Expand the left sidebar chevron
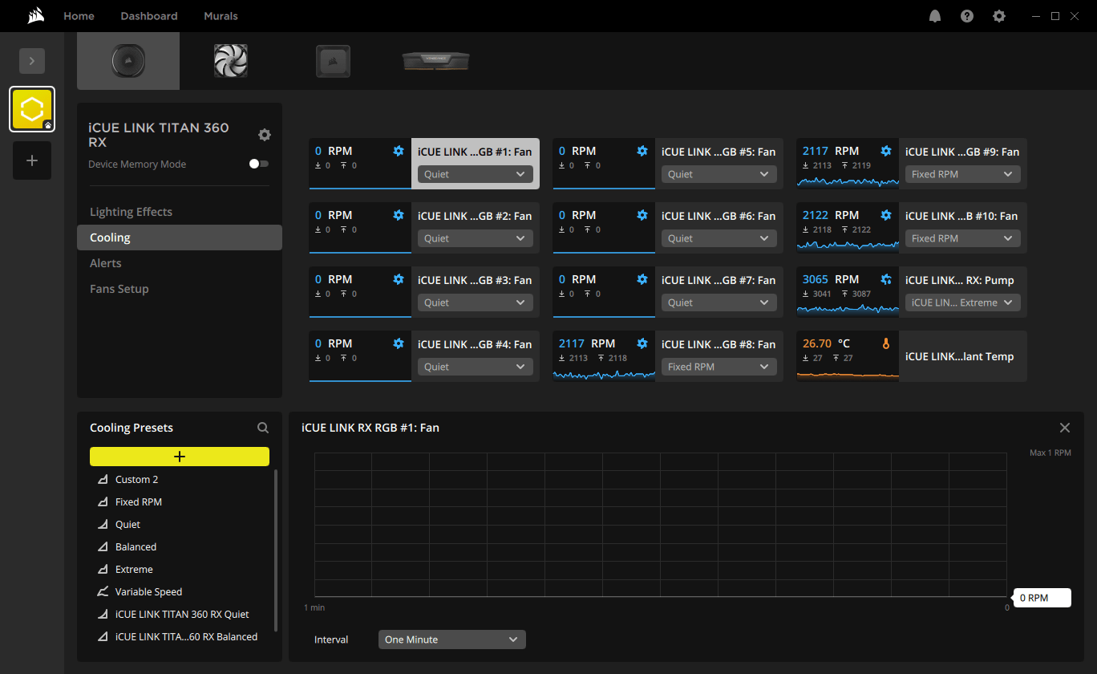Screen dimensions: 1097x674 [x=32, y=61]
